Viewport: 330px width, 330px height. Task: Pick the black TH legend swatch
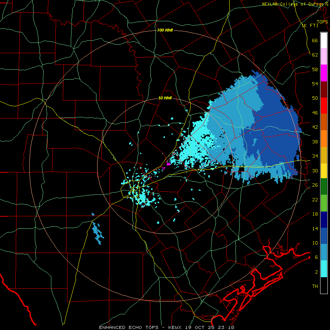(324, 285)
